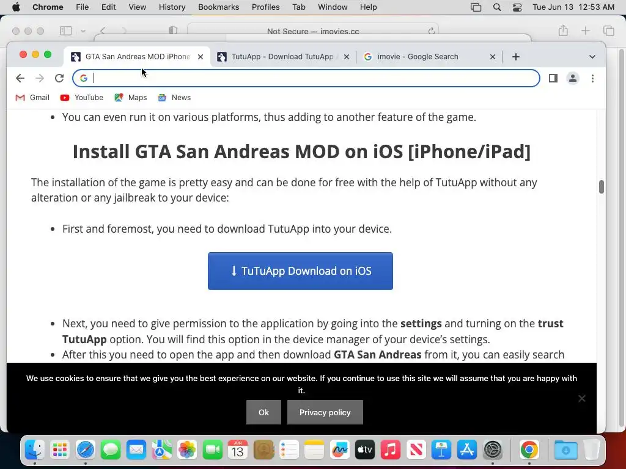Click the web page's scrollbar thumb
This screenshot has height=469, width=626.
(x=602, y=187)
